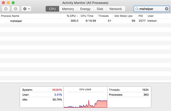Sort processes by PID column
The width and height of the screenshot is (171, 111).
coord(141,16)
